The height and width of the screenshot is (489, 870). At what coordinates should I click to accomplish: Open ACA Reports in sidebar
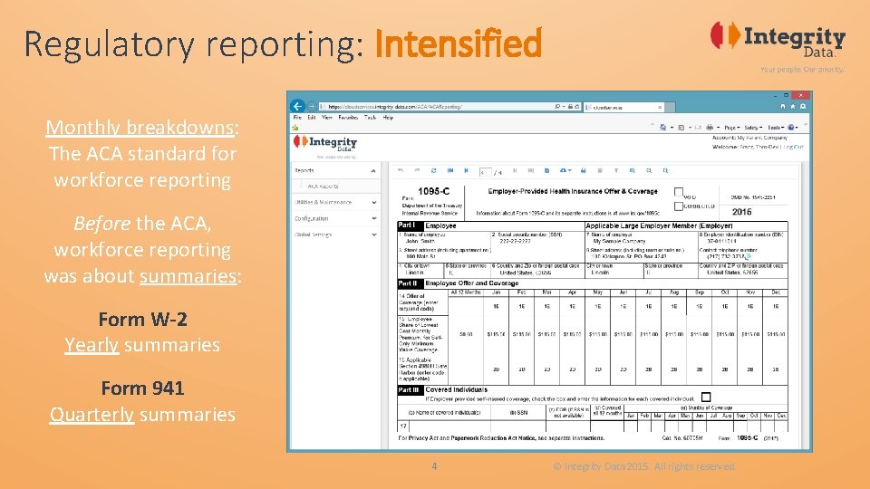pos(323,187)
